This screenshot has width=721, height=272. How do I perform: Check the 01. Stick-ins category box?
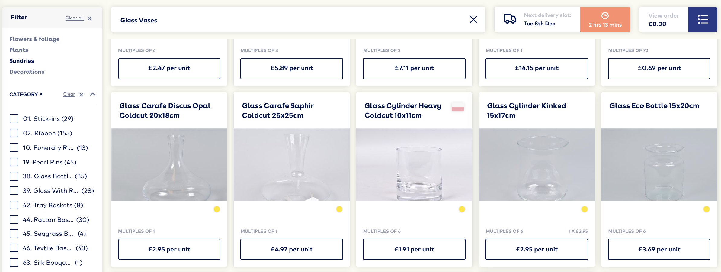pos(14,119)
